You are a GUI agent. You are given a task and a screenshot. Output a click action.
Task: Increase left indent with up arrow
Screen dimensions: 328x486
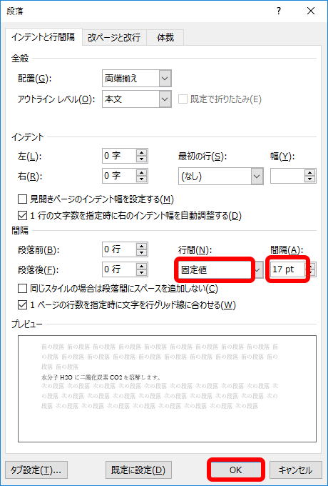tap(141, 152)
